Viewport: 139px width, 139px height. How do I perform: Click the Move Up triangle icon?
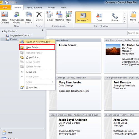click(x=22, y=72)
